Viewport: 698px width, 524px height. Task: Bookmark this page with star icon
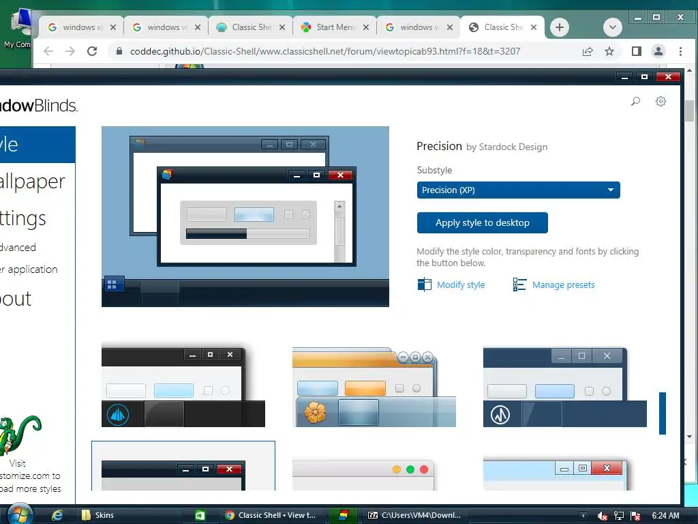coord(609,51)
